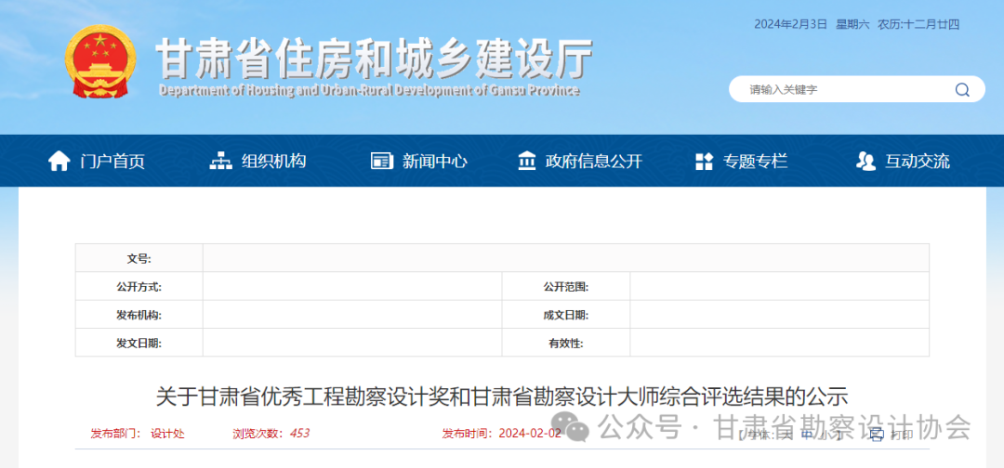Click the 打印 print link
This screenshot has height=468, width=1004.
(x=901, y=434)
